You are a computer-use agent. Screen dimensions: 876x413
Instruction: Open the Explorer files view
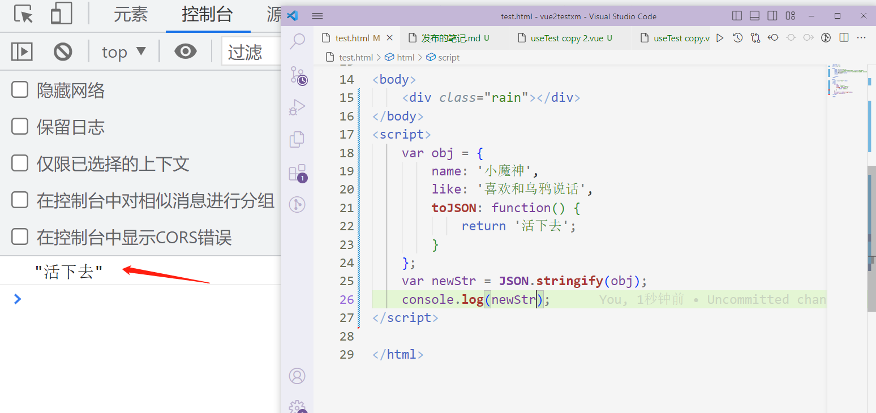click(297, 139)
